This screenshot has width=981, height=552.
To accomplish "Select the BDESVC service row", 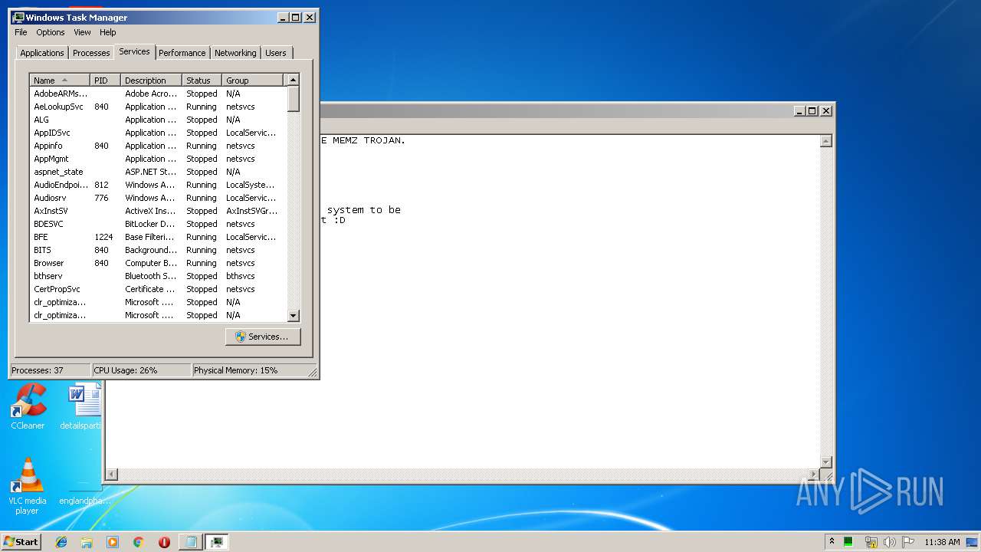I will click(158, 224).
